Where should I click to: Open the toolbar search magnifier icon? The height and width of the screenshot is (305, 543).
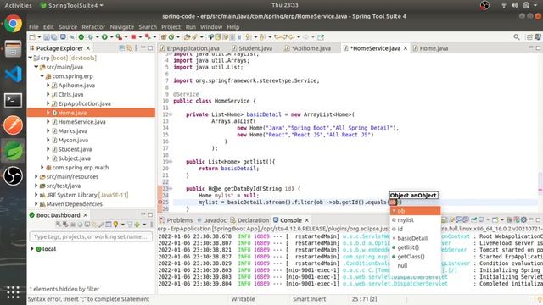[517, 37]
